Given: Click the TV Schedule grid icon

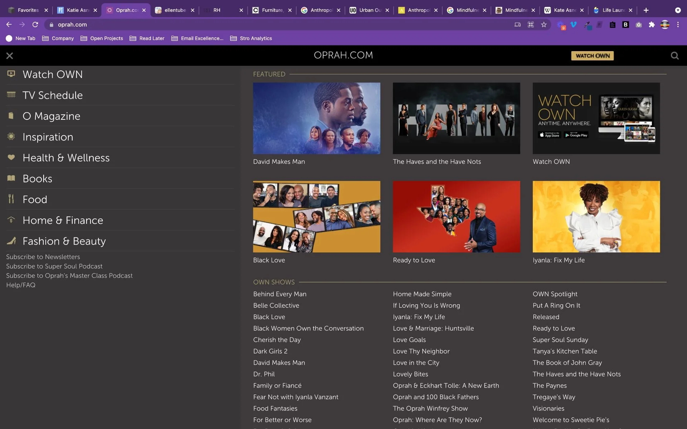Looking at the screenshot, I should [x=11, y=95].
